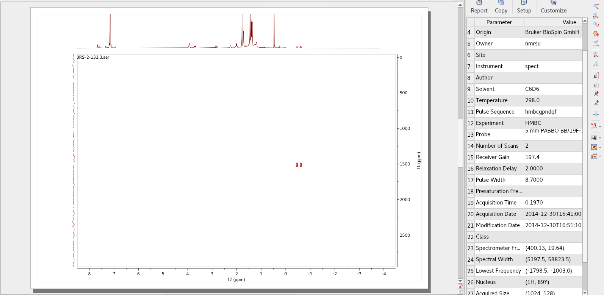Click the zoom-out magnifier with red arrow
Screen dimensions: 604x295
pos(596,55)
